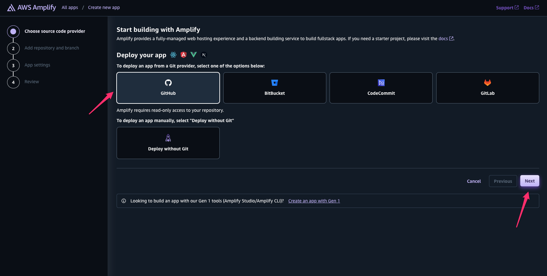
Task: Click the external-link icon after docs text
Action: coord(451,39)
